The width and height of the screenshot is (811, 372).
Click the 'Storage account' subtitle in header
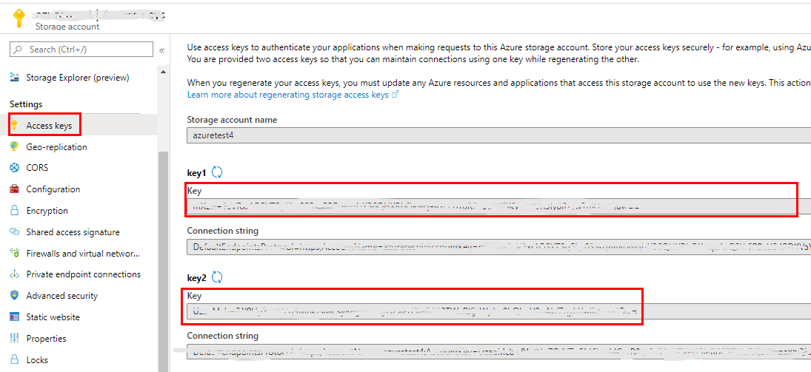coord(67,27)
